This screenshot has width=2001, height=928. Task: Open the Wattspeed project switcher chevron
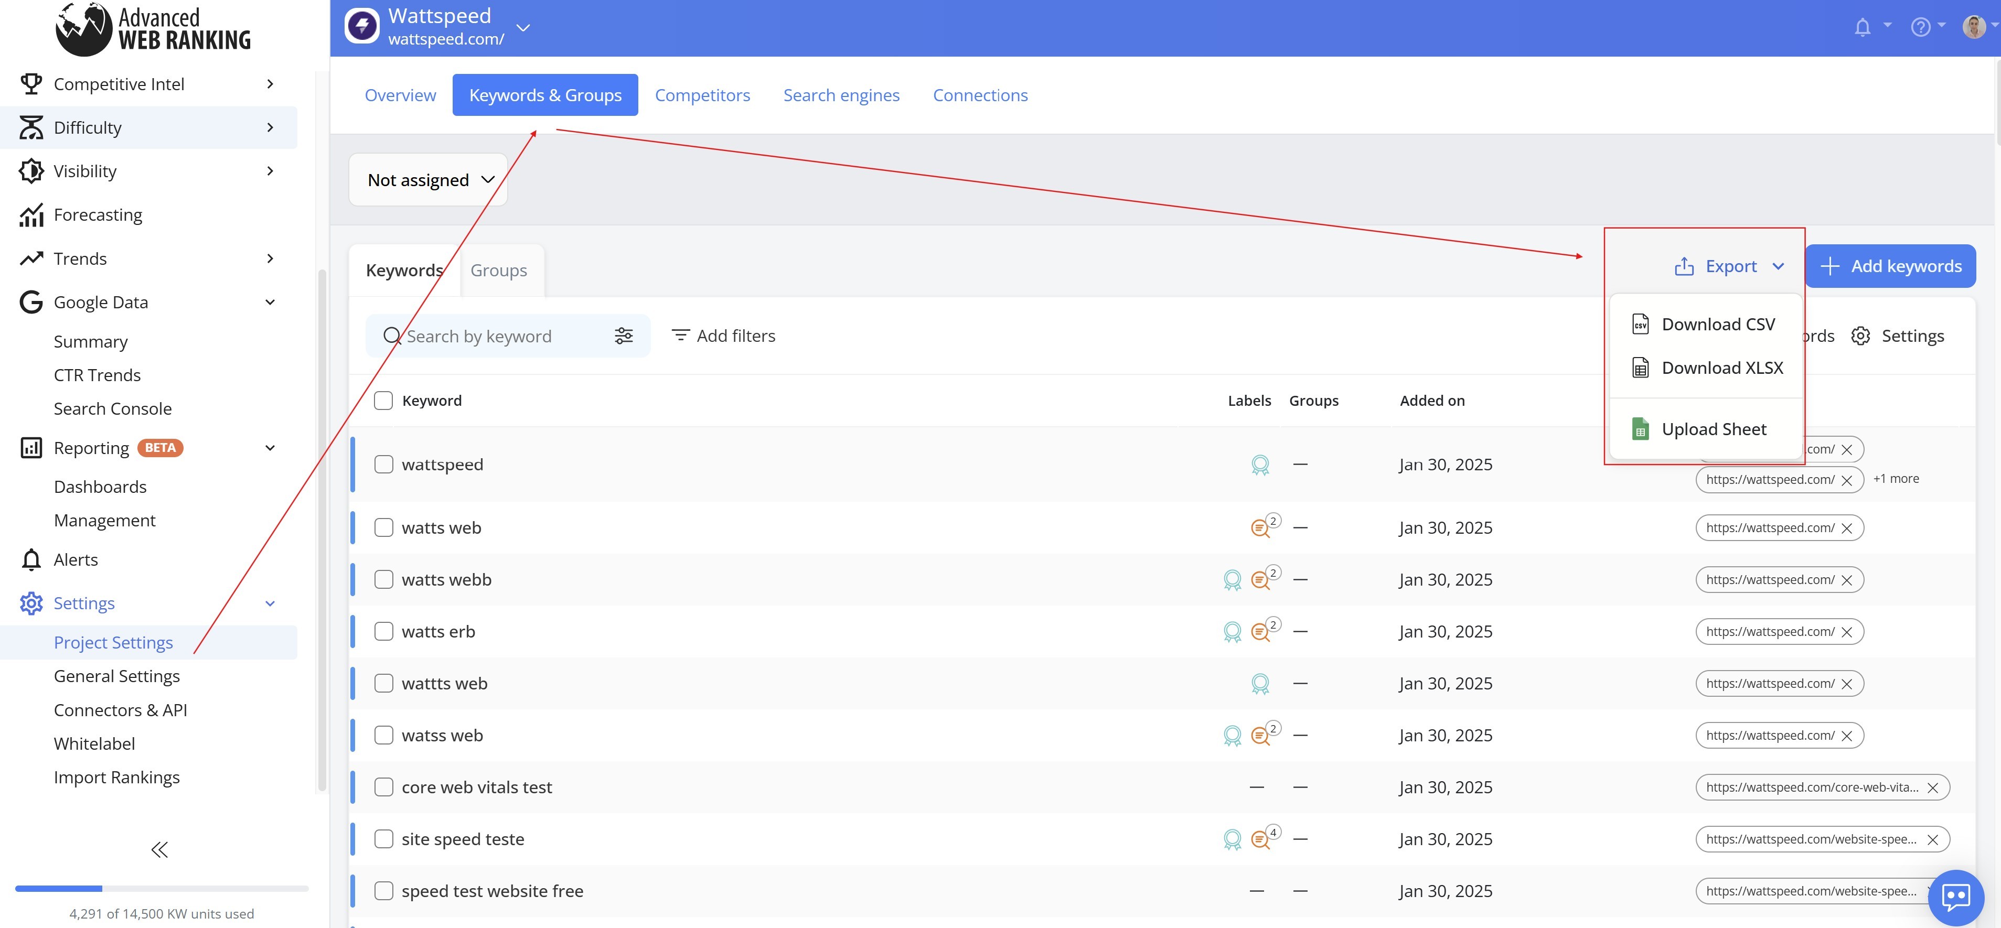point(523,28)
